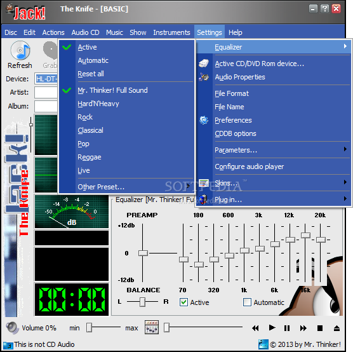Image resolution: width=353 pixels, height=352 pixels.
Task: Open the Actions menu
Action: tap(53, 32)
